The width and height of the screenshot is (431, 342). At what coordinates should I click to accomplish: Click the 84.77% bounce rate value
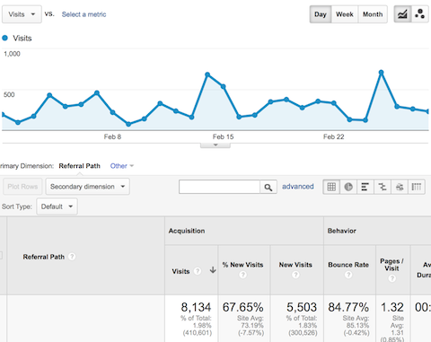pyautogui.click(x=348, y=307)
